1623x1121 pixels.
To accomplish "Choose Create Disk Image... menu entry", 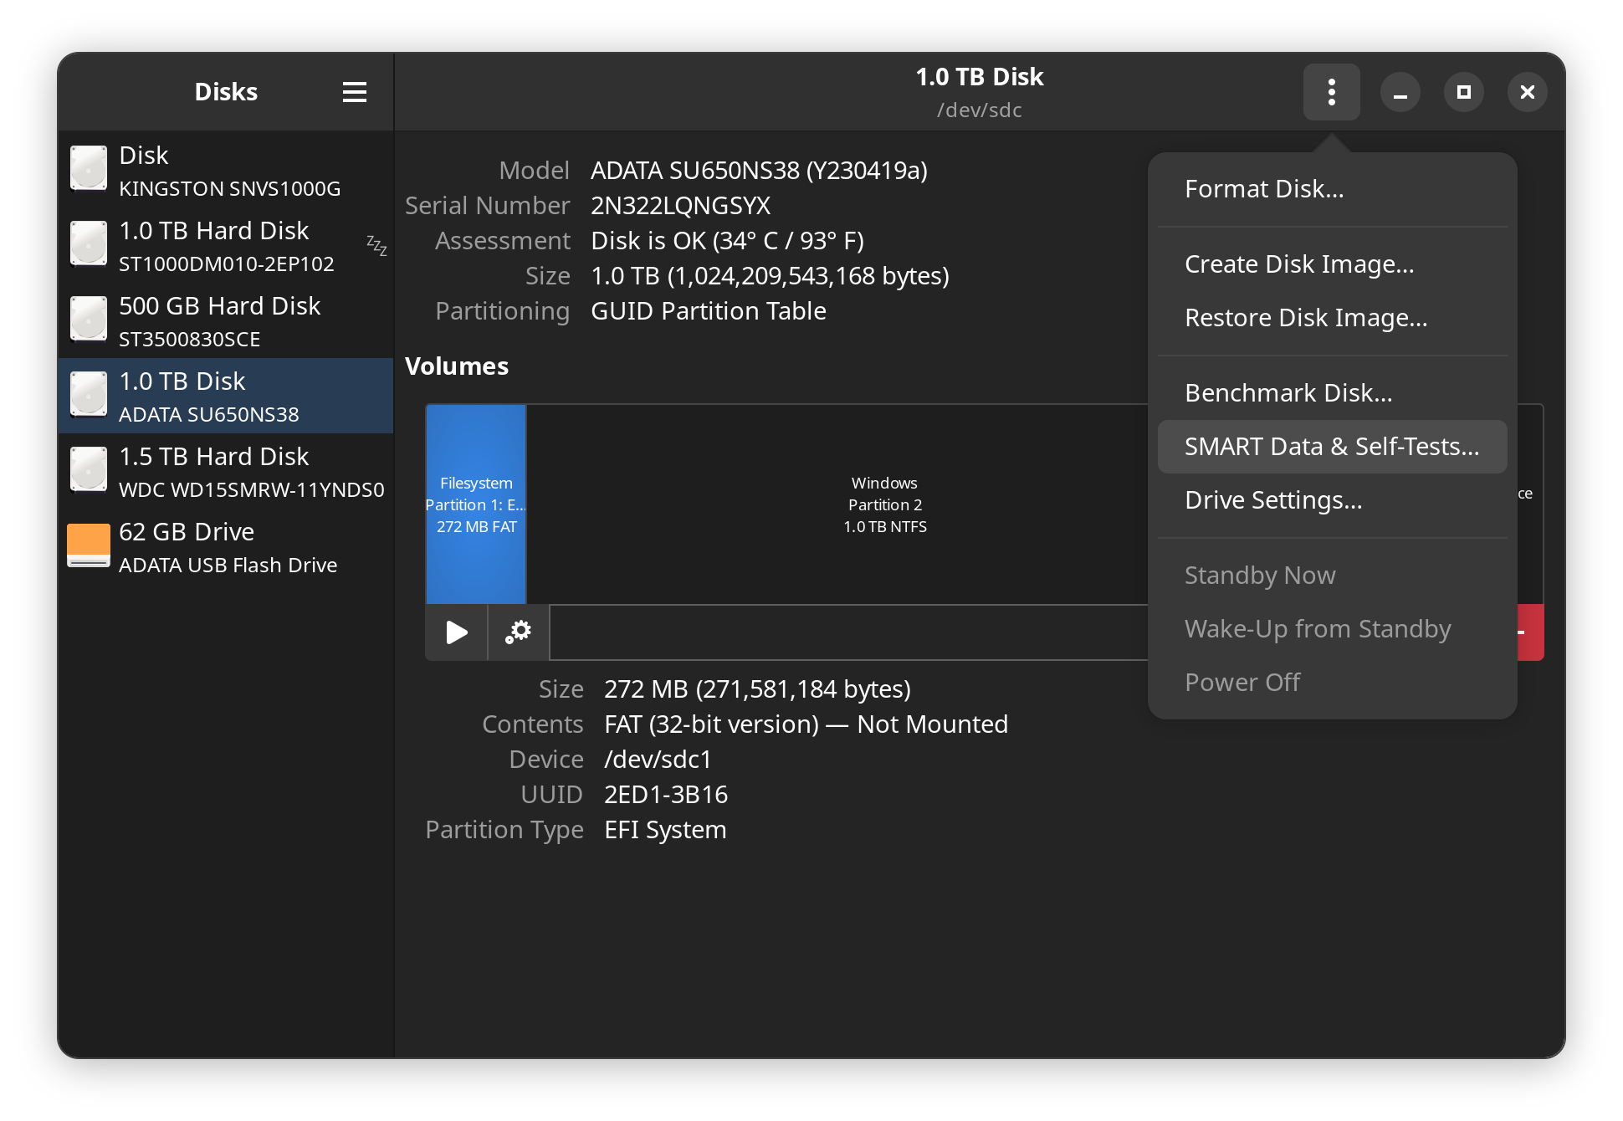I will 1298,264.
